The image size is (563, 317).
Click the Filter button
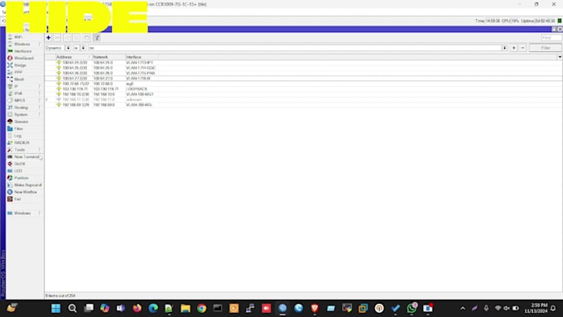(546, 48)
